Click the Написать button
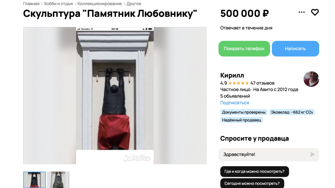Screen dimensions: 335x188 click(295, 49)
